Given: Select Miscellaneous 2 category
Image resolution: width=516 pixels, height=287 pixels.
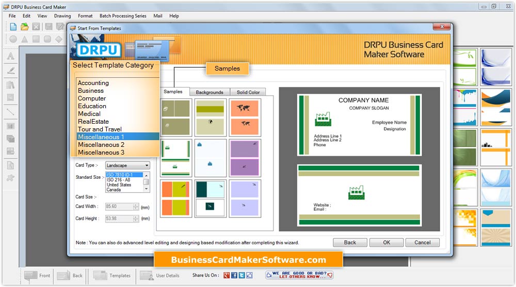Looking at the screenshot, I should tap(101, 145).
